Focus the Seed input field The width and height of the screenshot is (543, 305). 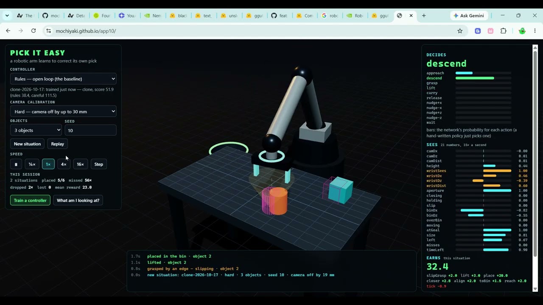[x=90, y=130]
